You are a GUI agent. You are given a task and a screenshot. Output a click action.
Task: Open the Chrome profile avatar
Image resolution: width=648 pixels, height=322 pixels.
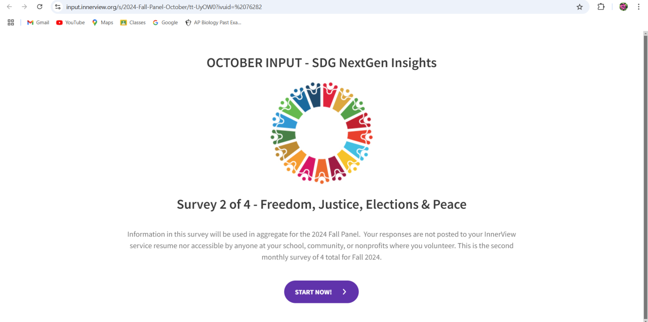coord(623,7)
